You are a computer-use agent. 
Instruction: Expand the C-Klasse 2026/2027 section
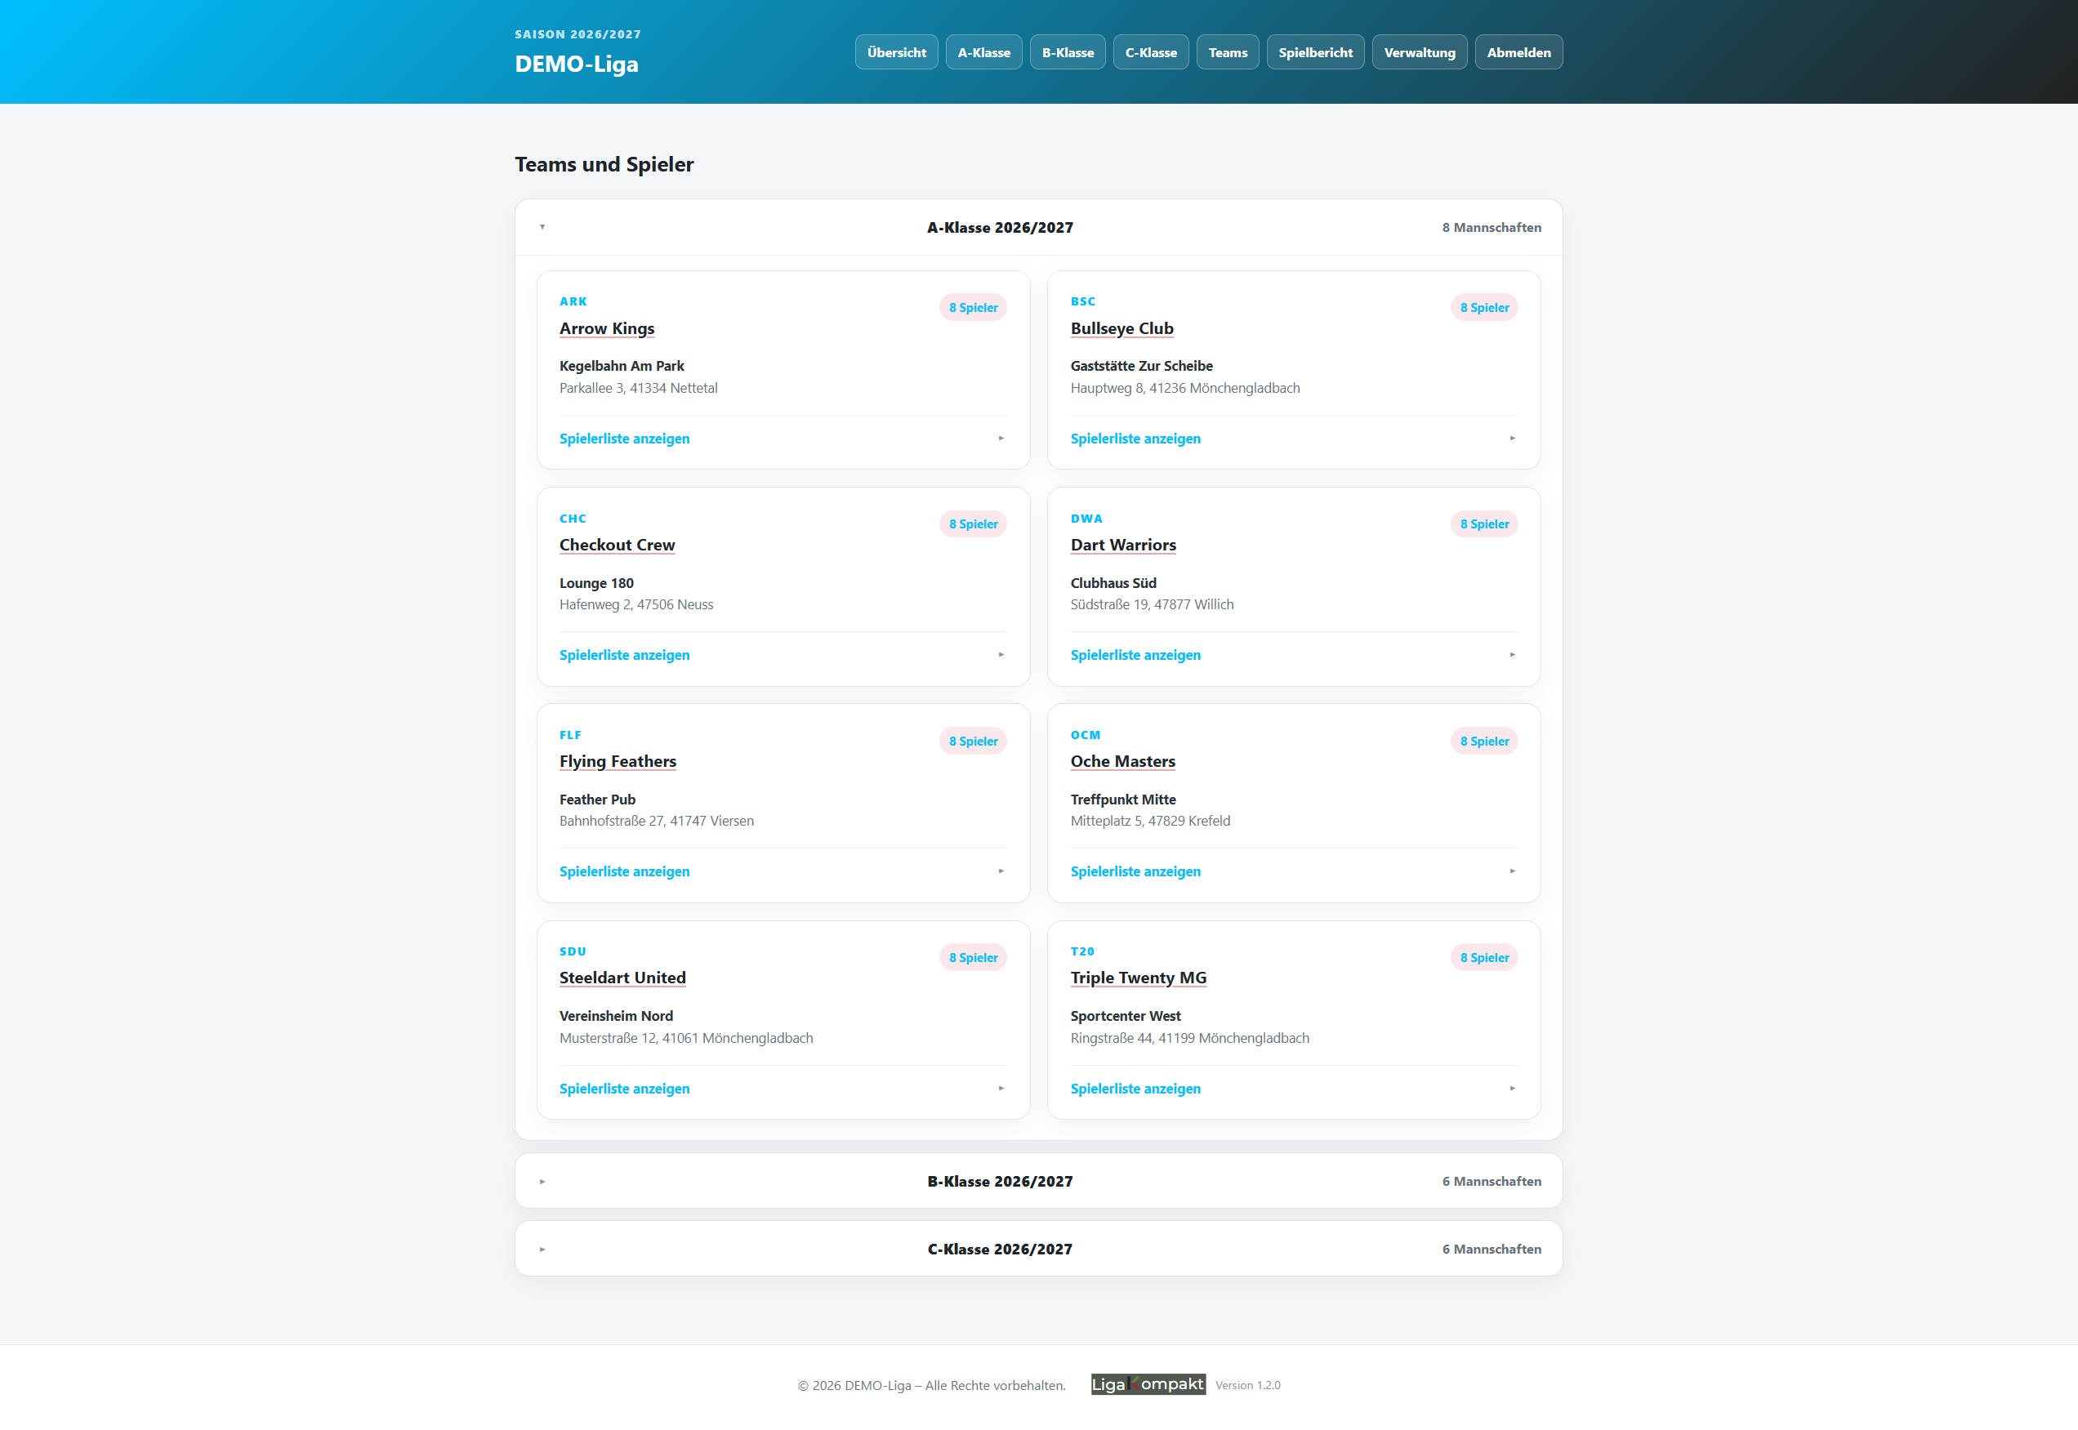coord(1038,1249)
